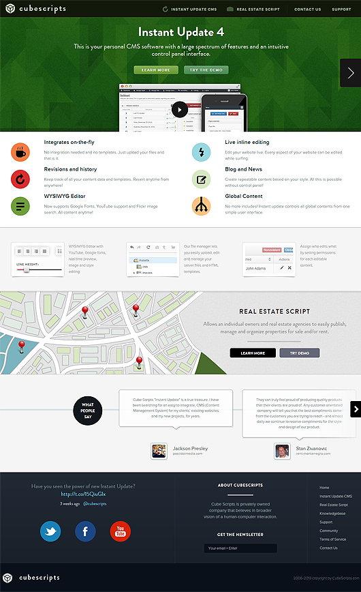Image resolution: width=361 pixels, height=592 pixels.
Task: Open the Knowledgebase footer link
Action: coord(332,514)
